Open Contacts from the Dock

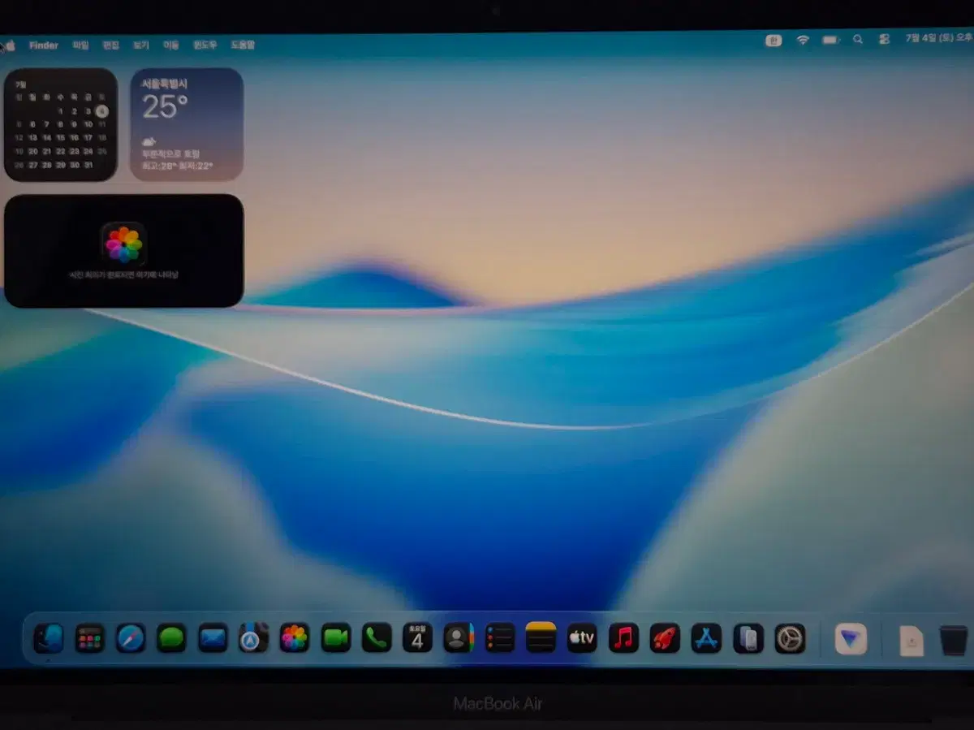459,637
